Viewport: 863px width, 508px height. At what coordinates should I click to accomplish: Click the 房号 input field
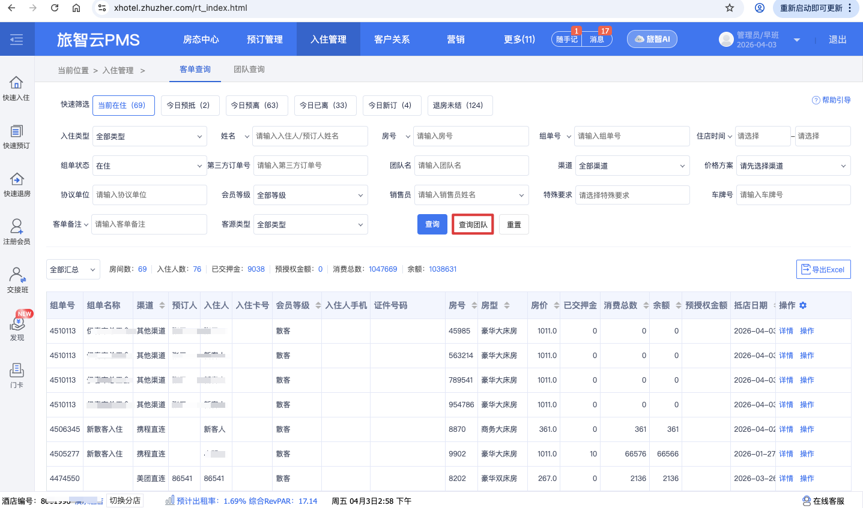coord(471,136)
